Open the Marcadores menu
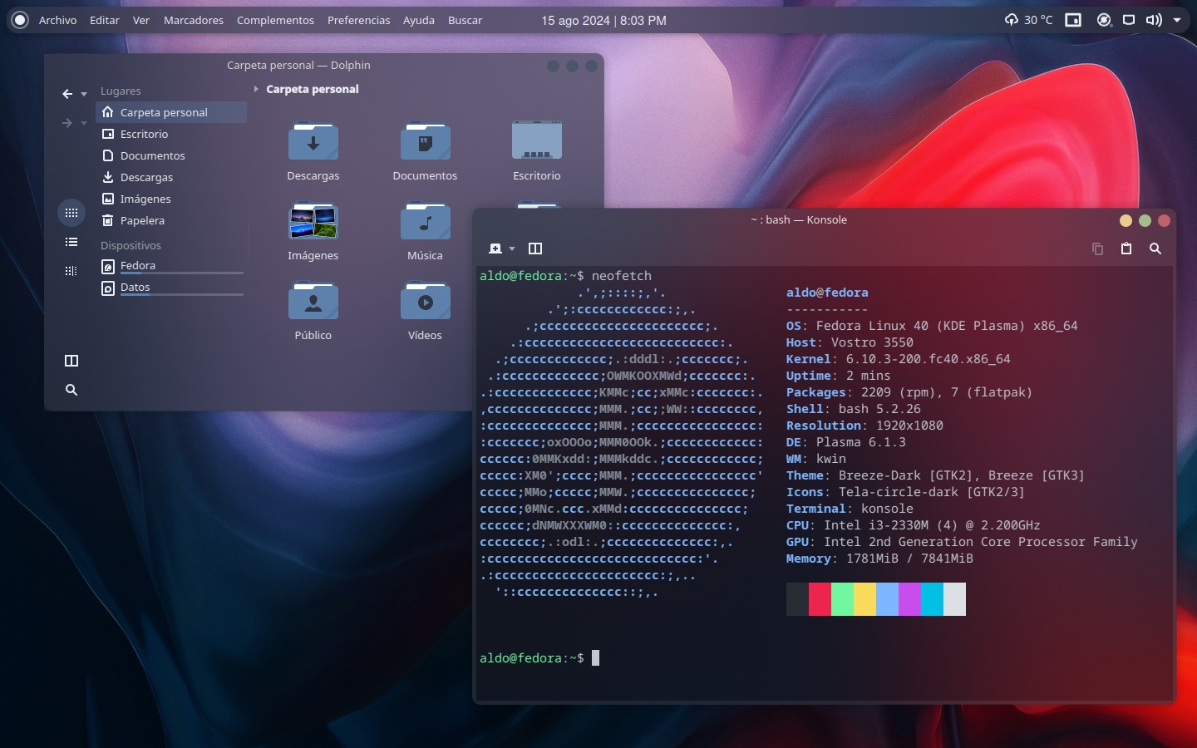 click(194, 20)
